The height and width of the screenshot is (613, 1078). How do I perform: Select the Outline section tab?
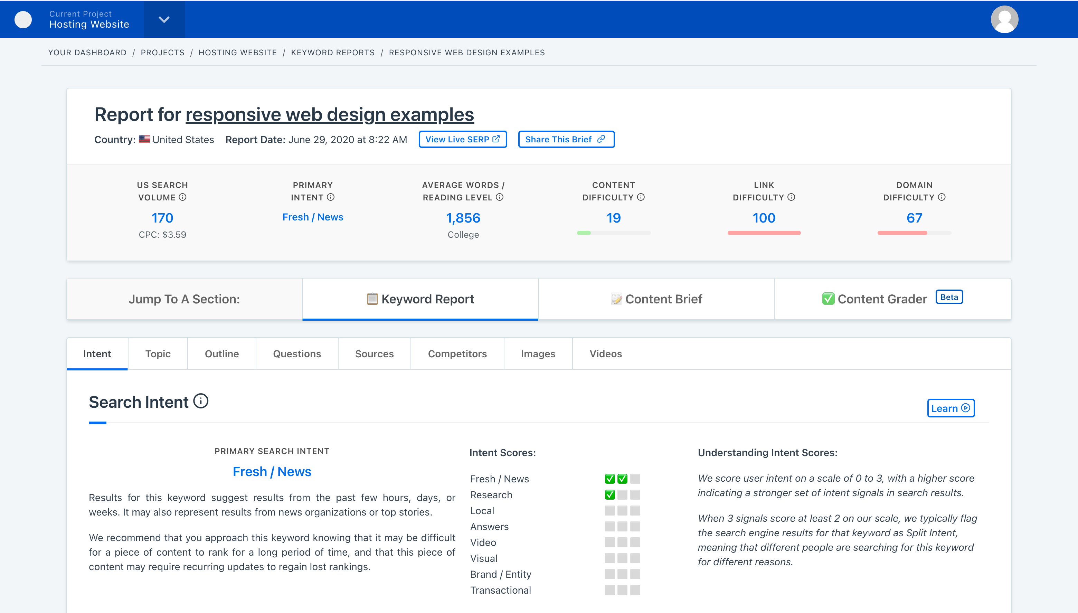[222, 354]
